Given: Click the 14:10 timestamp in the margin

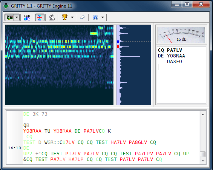Looking at the screenshot, I should click(14, 148).
